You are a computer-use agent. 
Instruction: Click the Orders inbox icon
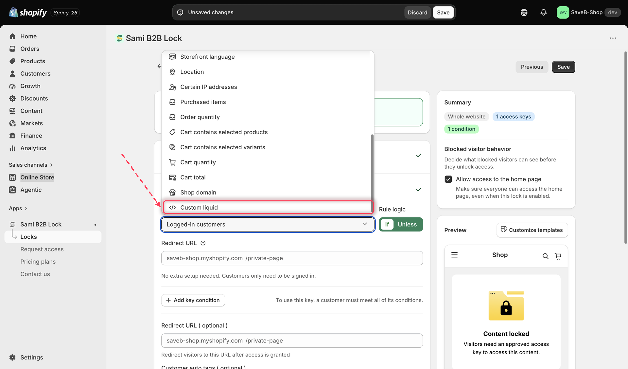pos(12,49)
